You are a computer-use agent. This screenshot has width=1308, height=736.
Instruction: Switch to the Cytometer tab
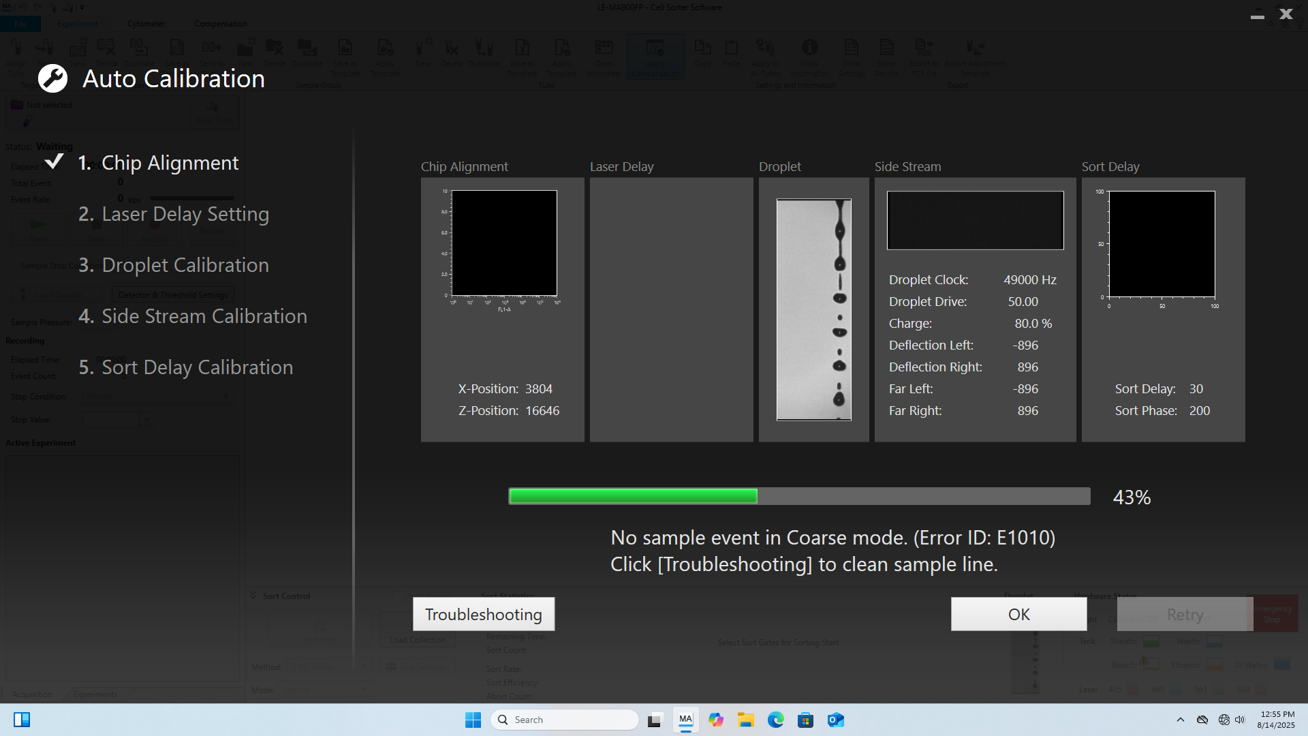(x=146, y=23)
